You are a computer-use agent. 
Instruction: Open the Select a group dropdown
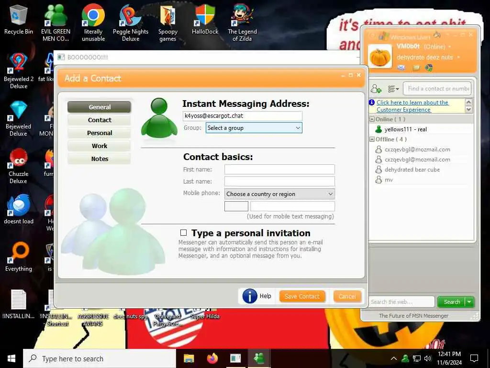pos(254,127)
